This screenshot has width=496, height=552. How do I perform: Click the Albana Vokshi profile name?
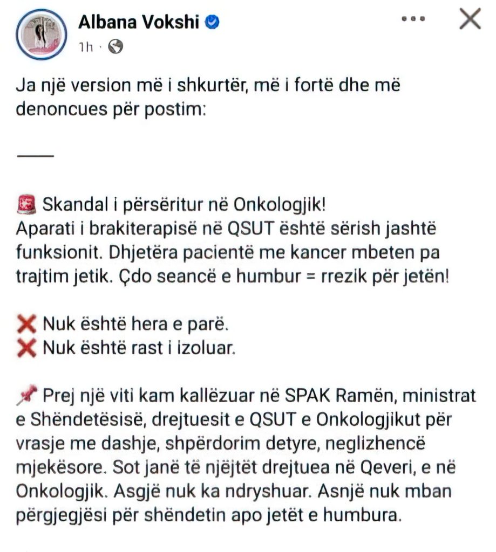click(139, 22)
